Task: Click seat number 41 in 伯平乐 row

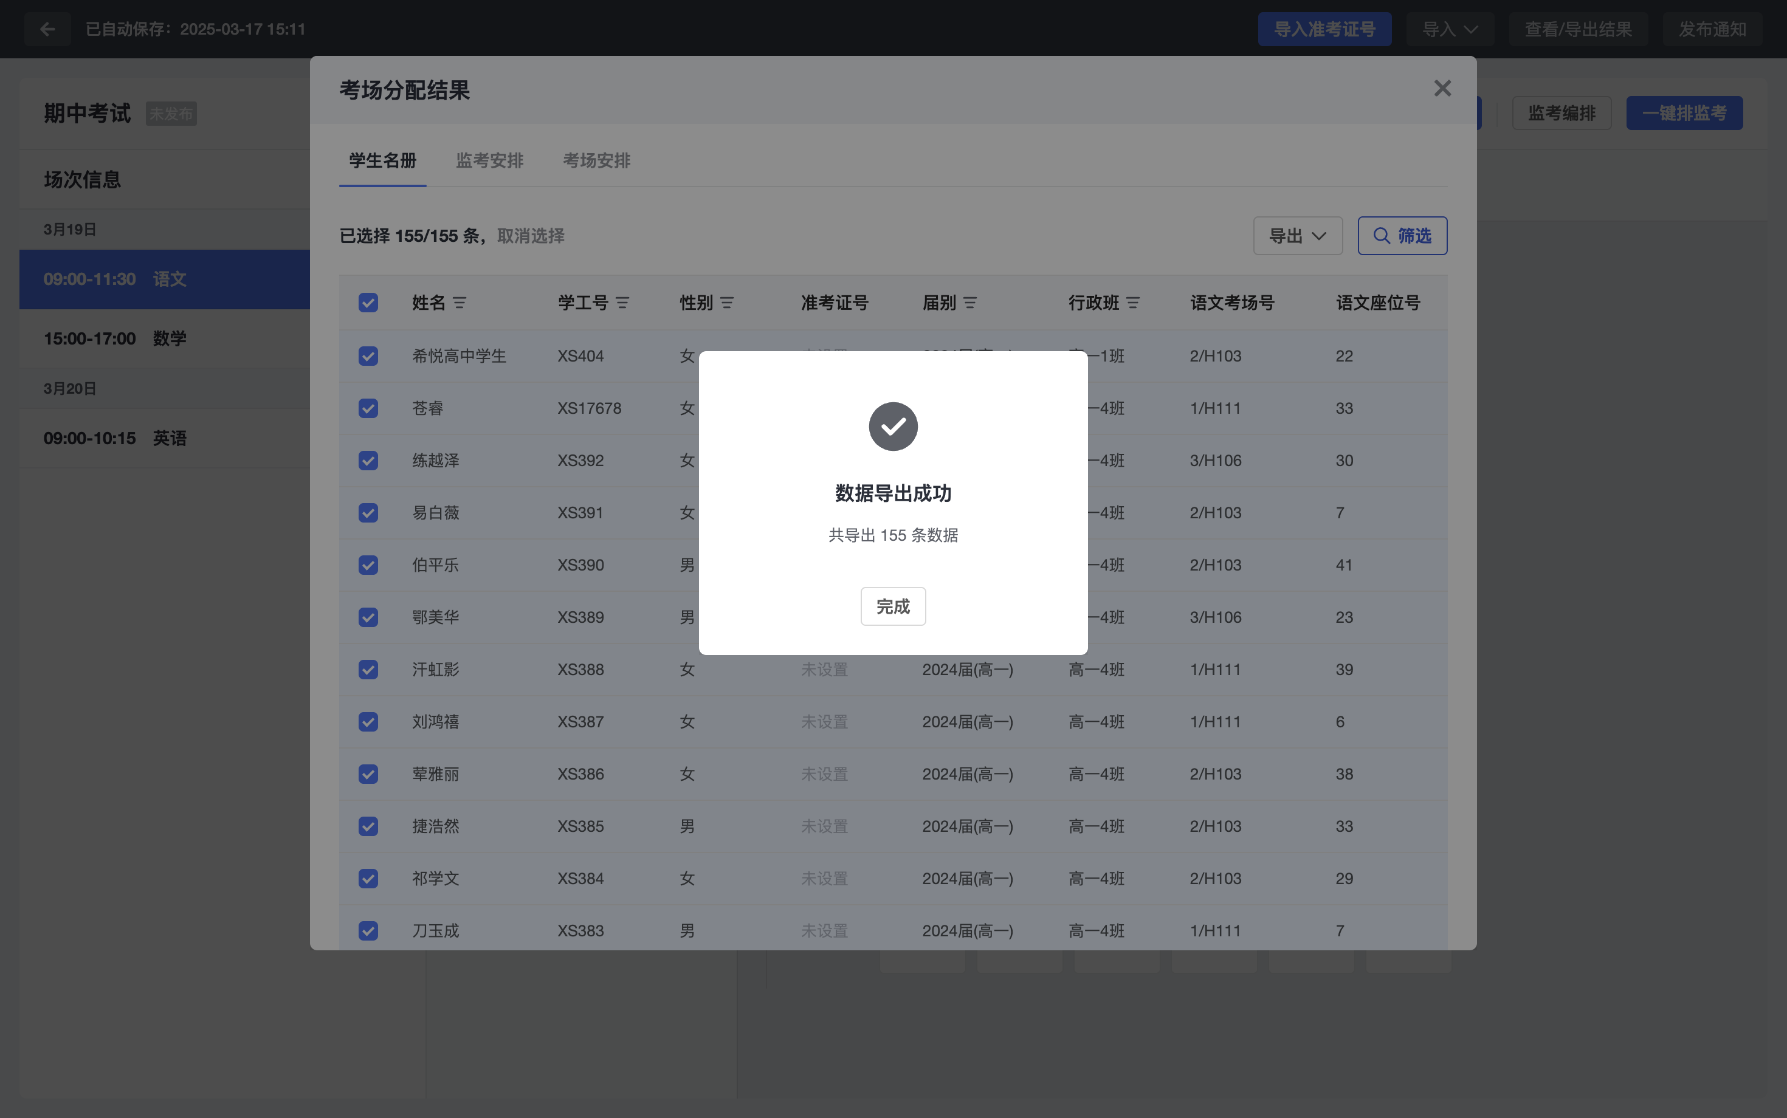Action: (1344, 565)
